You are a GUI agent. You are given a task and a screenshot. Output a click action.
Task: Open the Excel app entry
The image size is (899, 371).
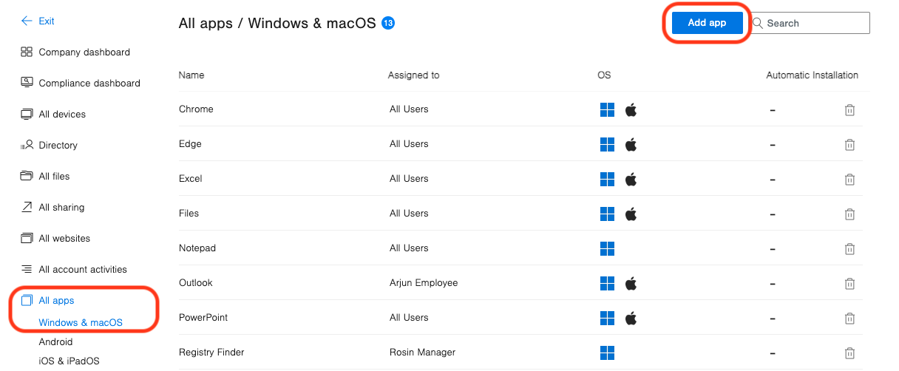pyautogui.click(x=191, y=179)
